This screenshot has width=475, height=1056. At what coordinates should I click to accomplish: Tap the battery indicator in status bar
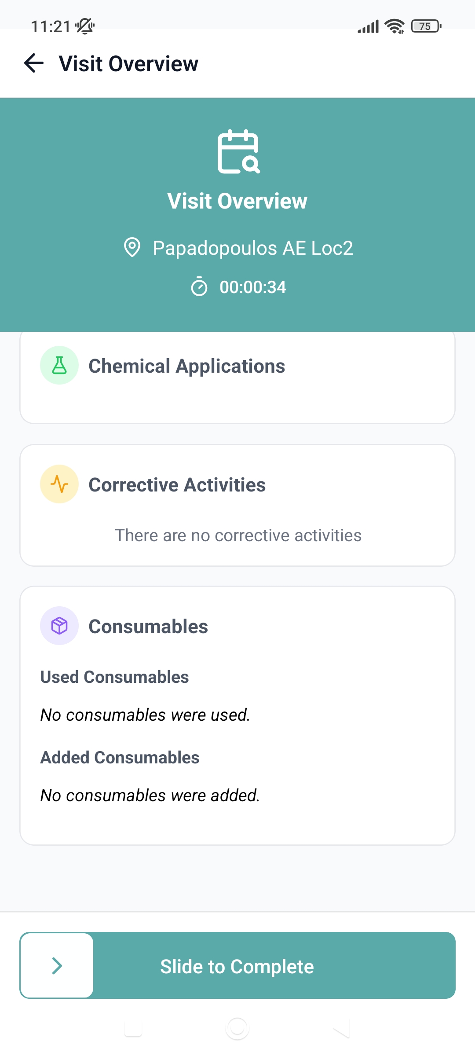pyautogui.click(x=426, y=26)
